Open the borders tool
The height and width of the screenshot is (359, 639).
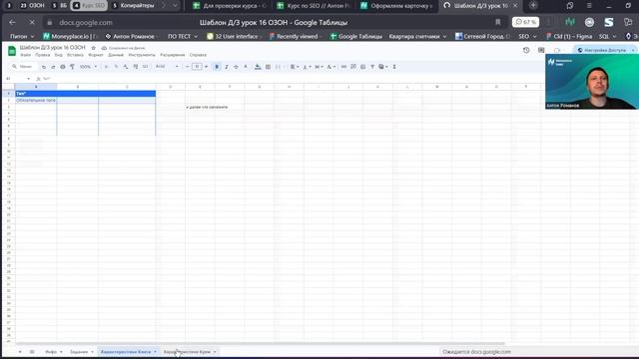coord(268,67)
